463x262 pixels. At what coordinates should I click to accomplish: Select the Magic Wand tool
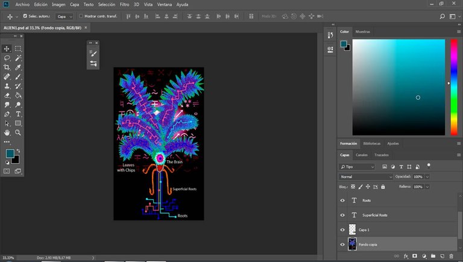(18, 58)
